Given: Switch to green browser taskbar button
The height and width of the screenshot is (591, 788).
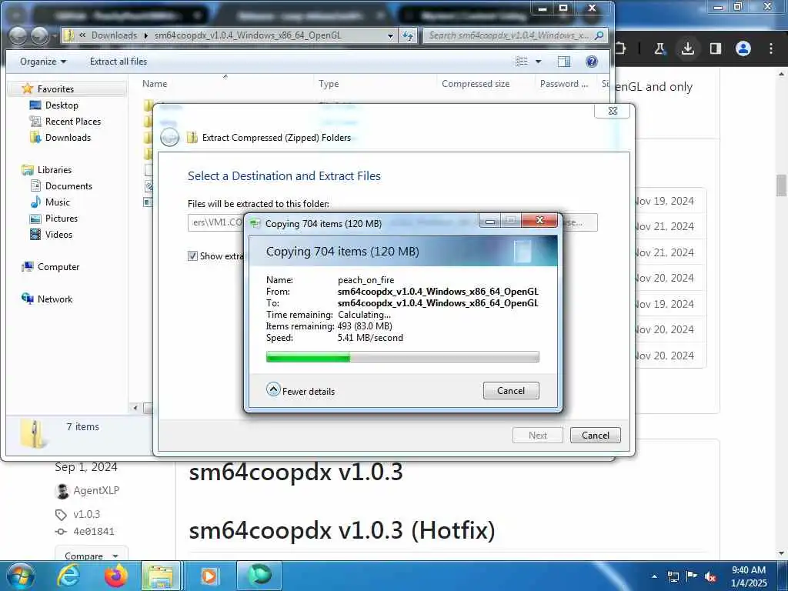Looking at the screenshot, I should click(x=259, y=576).
